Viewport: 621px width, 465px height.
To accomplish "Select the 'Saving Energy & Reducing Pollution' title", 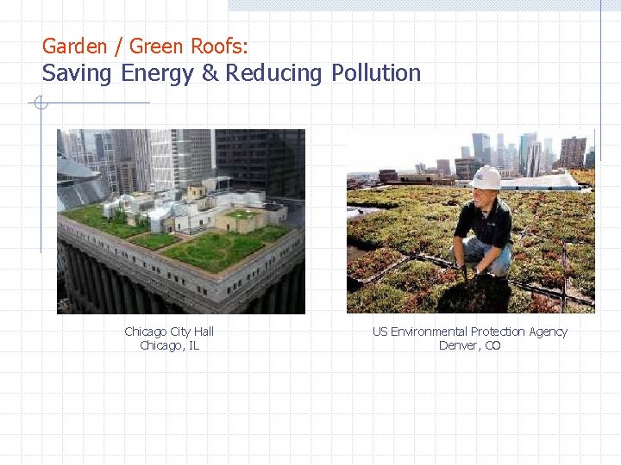I will [231, 73].
